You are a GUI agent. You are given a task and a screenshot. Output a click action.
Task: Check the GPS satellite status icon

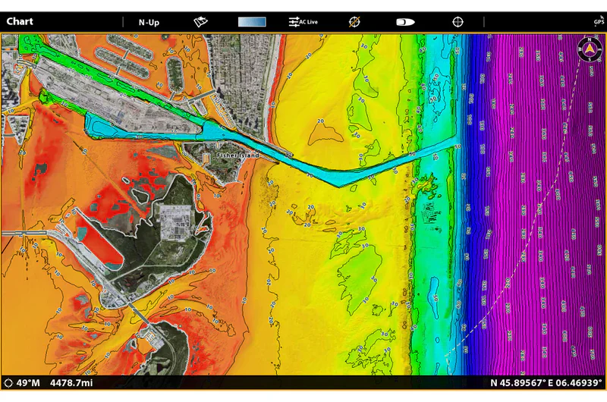[x=599, y=21]
